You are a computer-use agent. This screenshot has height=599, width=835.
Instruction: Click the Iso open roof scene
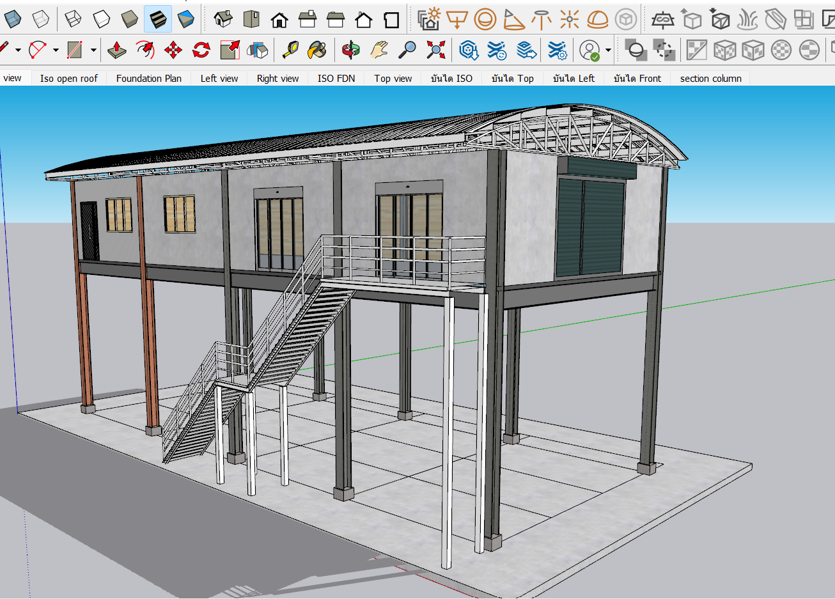pos(68,78)
